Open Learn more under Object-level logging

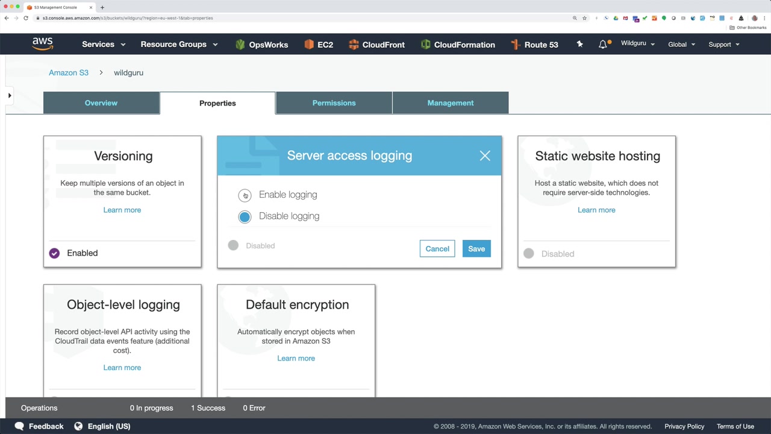pyautogui.click(x=122, y=368)
